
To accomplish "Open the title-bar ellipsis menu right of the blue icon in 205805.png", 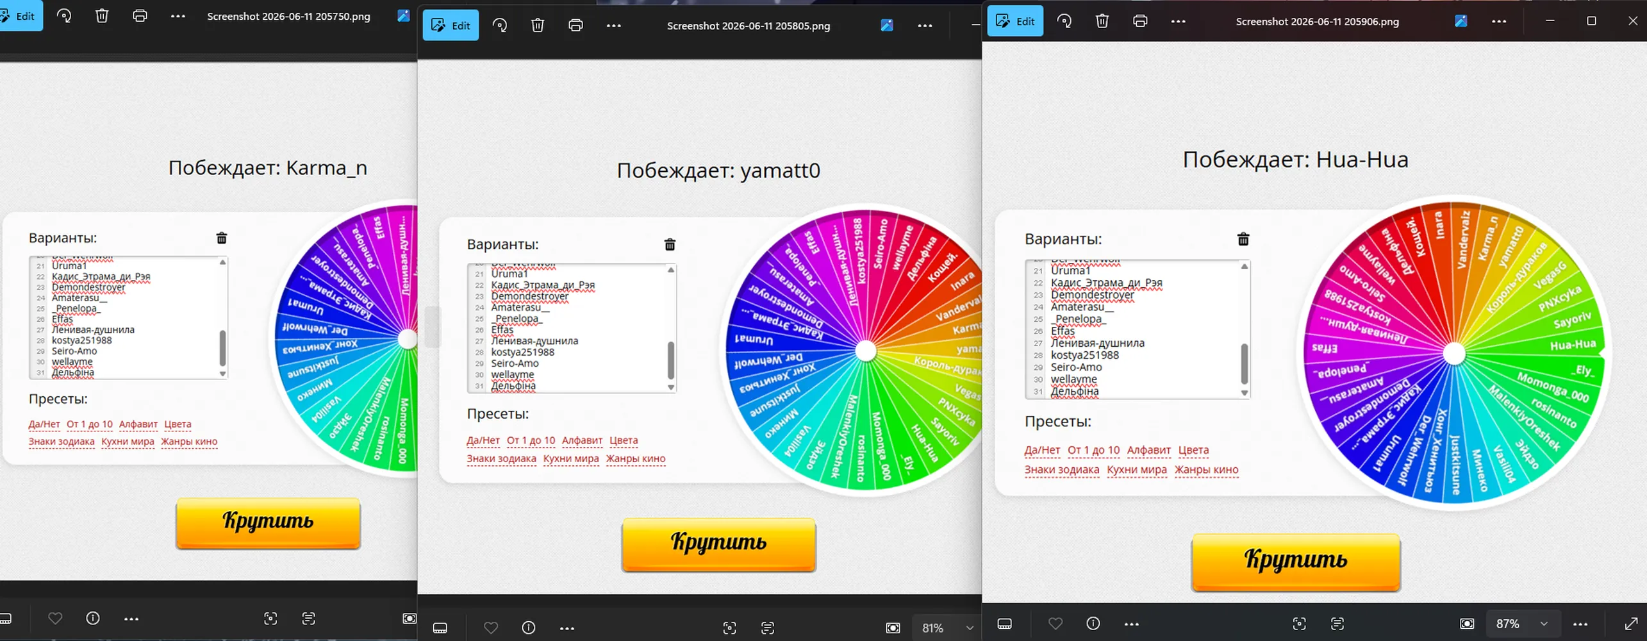I will click(925, 26).
